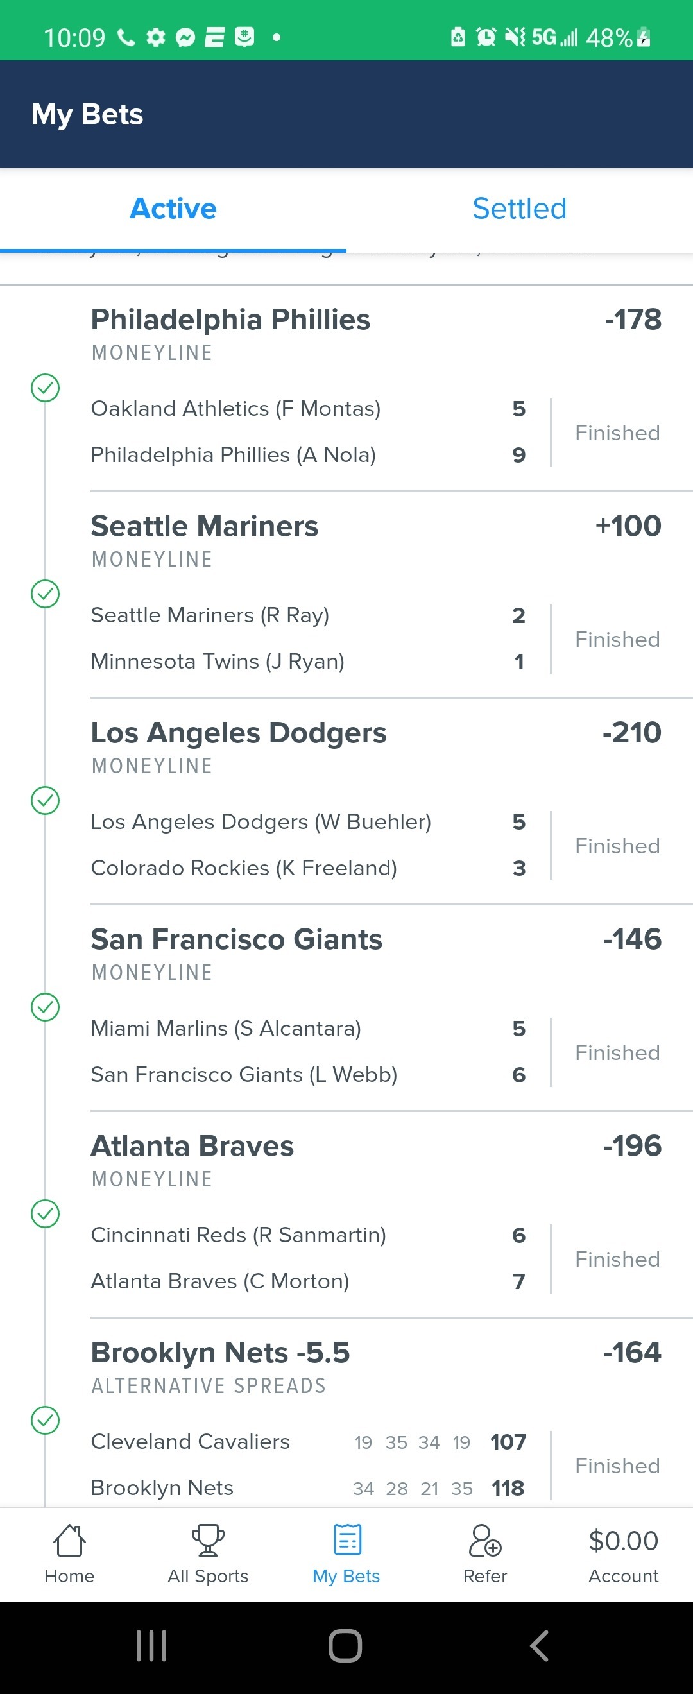Tap green checkmark beside Philadelphia Phillies leg

(x=46, y=388)
